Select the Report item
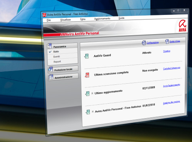Screen dimensions: 192x142 [x=57, y=62]
